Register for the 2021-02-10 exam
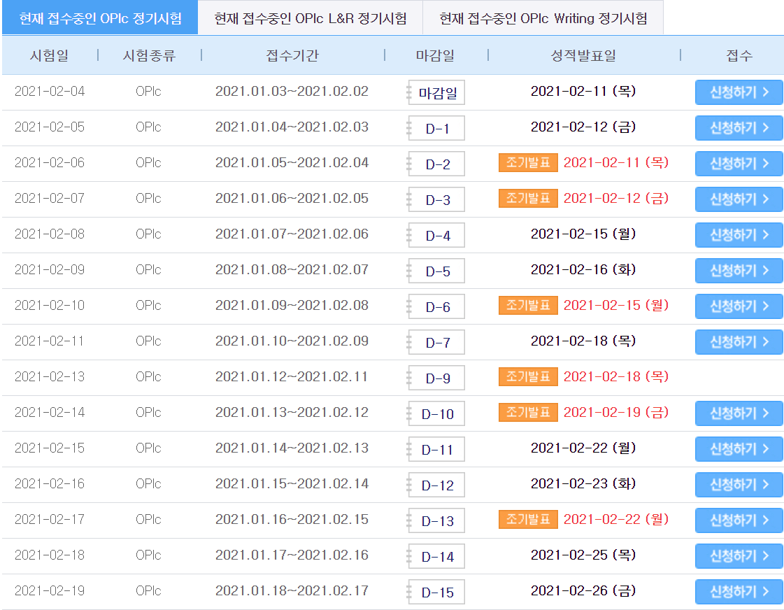 pos(739,306)
